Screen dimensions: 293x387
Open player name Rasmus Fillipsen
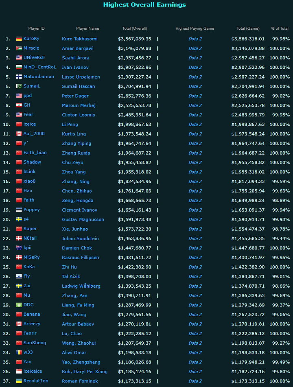(x=81, y=258)
